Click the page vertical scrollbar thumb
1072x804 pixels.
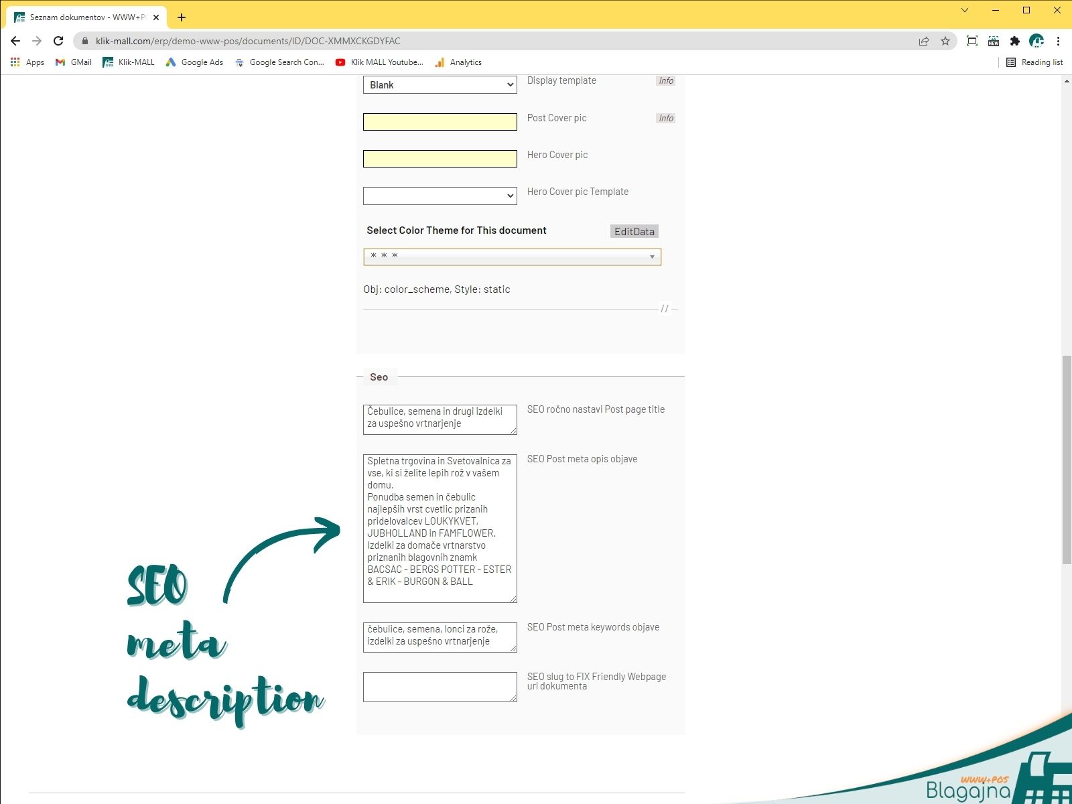1067,460
